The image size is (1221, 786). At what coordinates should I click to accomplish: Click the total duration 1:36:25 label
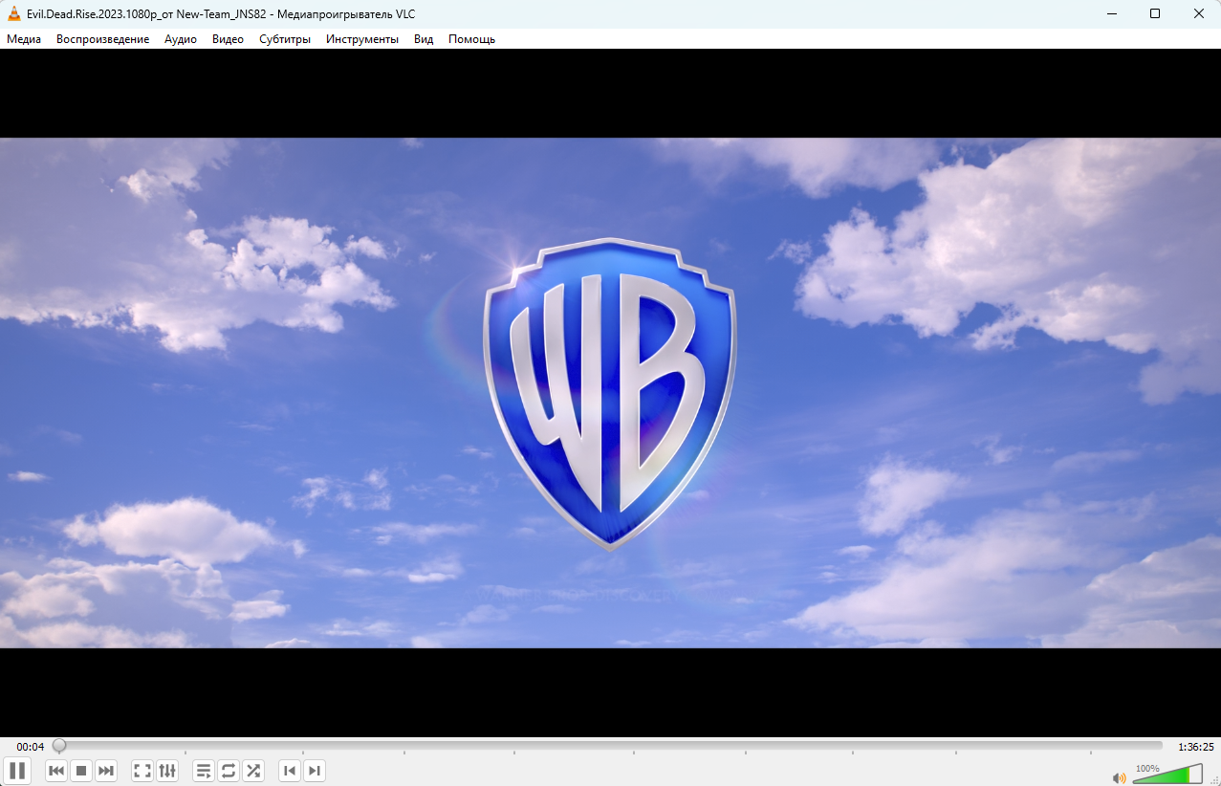coord(1196,747)
